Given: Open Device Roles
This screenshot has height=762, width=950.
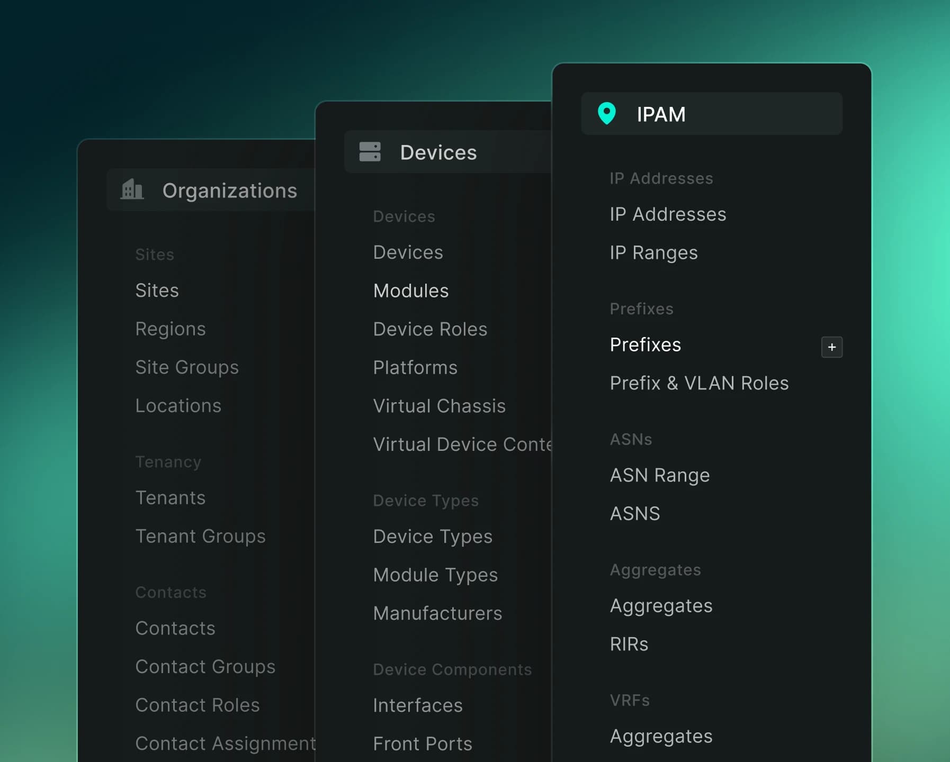Looking at the screenshot, I should pyautogui.click(x=429, y=329).
